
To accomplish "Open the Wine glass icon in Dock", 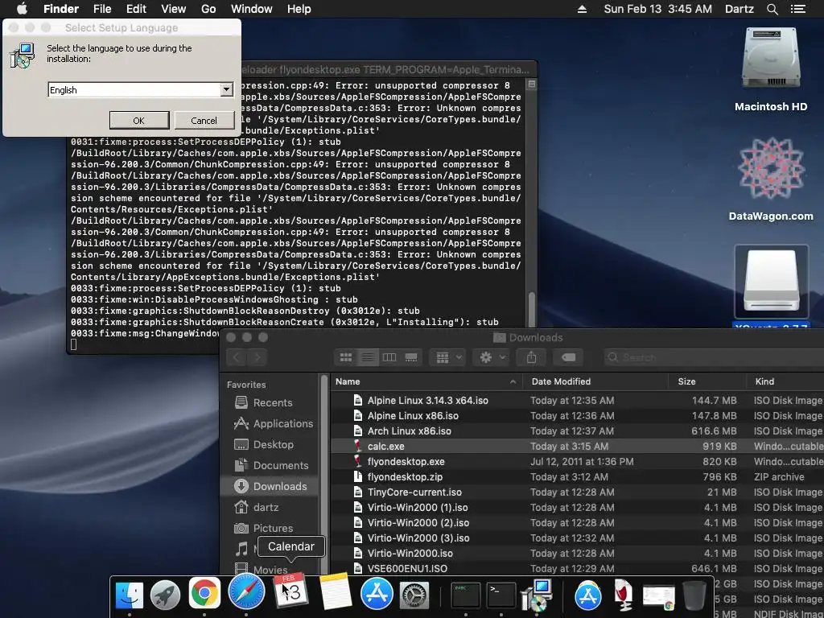I will click(x=624, y=595).
